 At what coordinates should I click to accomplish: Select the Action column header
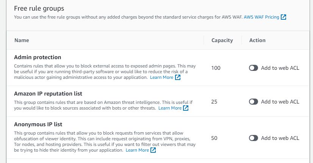pos(257,40)
